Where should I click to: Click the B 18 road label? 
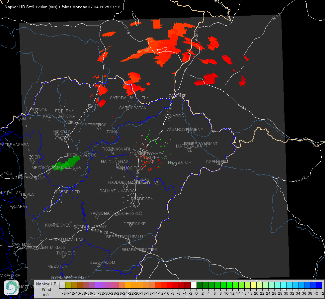[x=127, y=30]
